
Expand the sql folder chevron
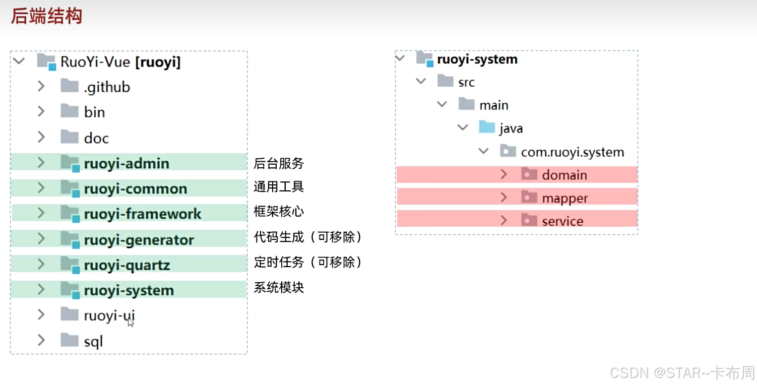[x=41, y=341]
